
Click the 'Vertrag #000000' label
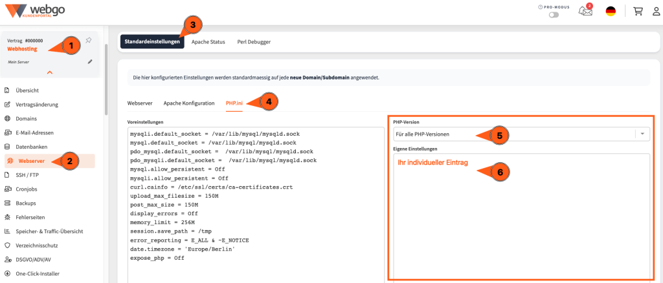pyautogui.click(x=25, y=41)
